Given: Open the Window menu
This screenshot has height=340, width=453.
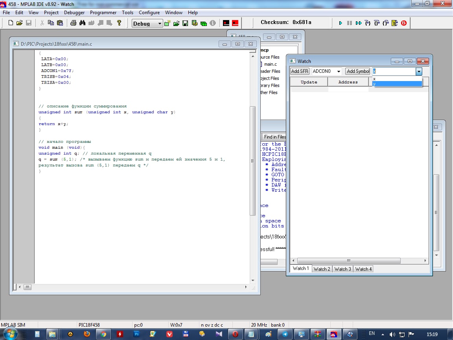Looking at the screenshot, I should [174, 13].
